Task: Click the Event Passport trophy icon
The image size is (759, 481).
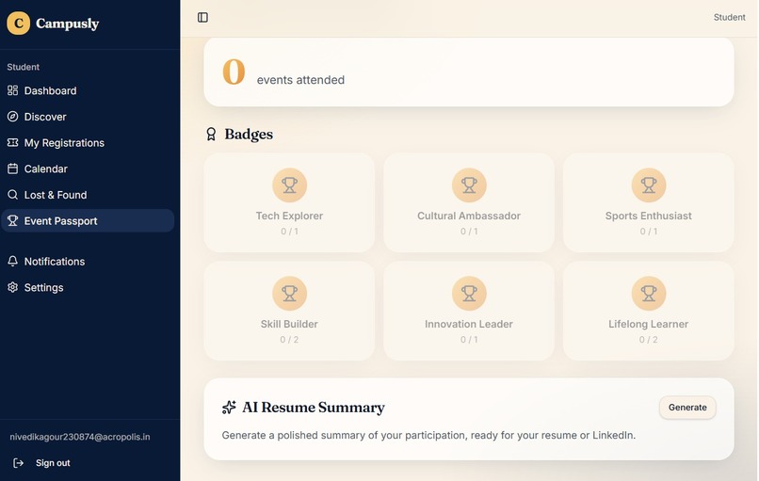Action: tap(12, 221)
